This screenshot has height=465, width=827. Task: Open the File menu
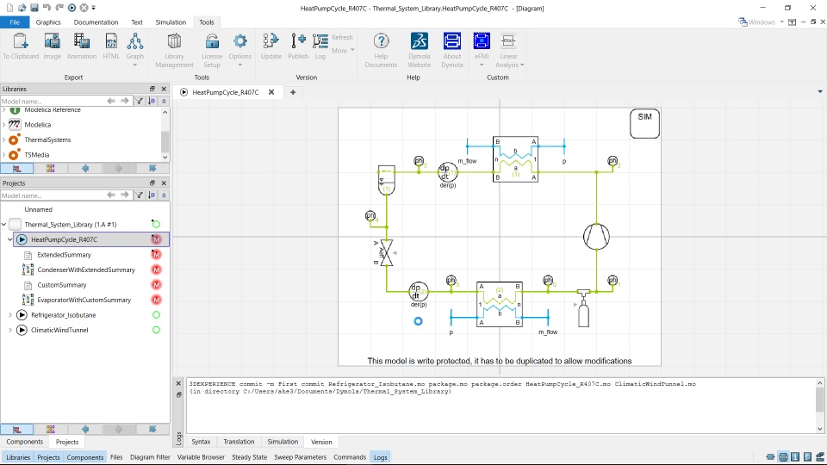tap(15, 22)
